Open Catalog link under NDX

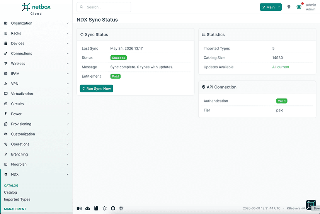pyautogui.click(x=10, y=192)
